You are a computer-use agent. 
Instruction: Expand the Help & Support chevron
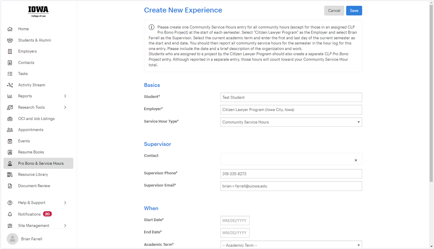[65, 203]
